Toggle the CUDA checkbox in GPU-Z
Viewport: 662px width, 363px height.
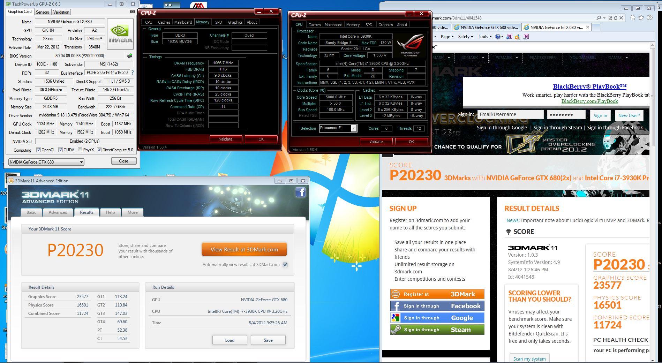61,150
